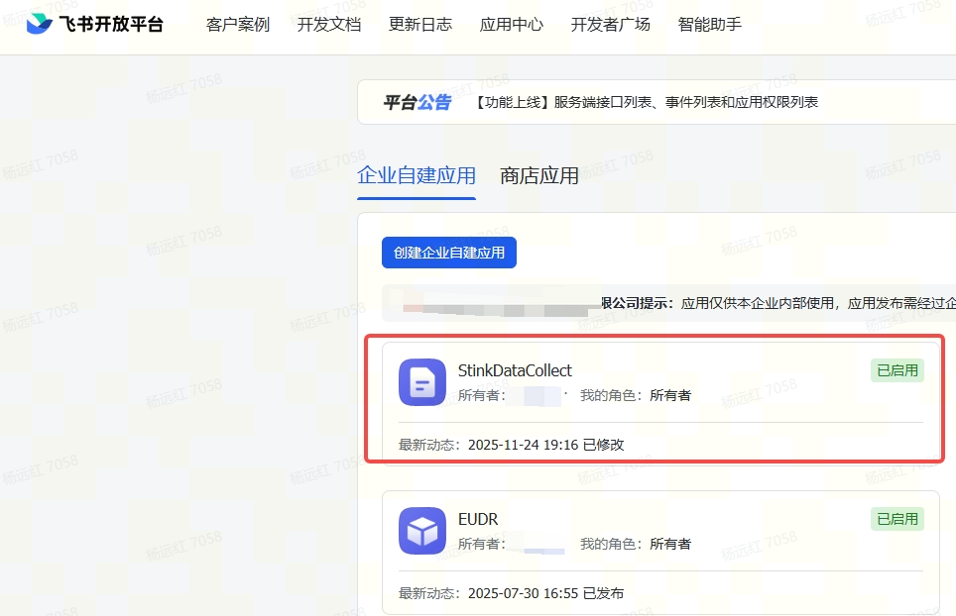
Task: Click the 平台公告 label
Action: tap(418, 102)
